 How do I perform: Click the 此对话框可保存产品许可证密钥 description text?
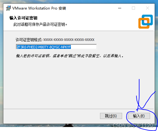[40, 24]
